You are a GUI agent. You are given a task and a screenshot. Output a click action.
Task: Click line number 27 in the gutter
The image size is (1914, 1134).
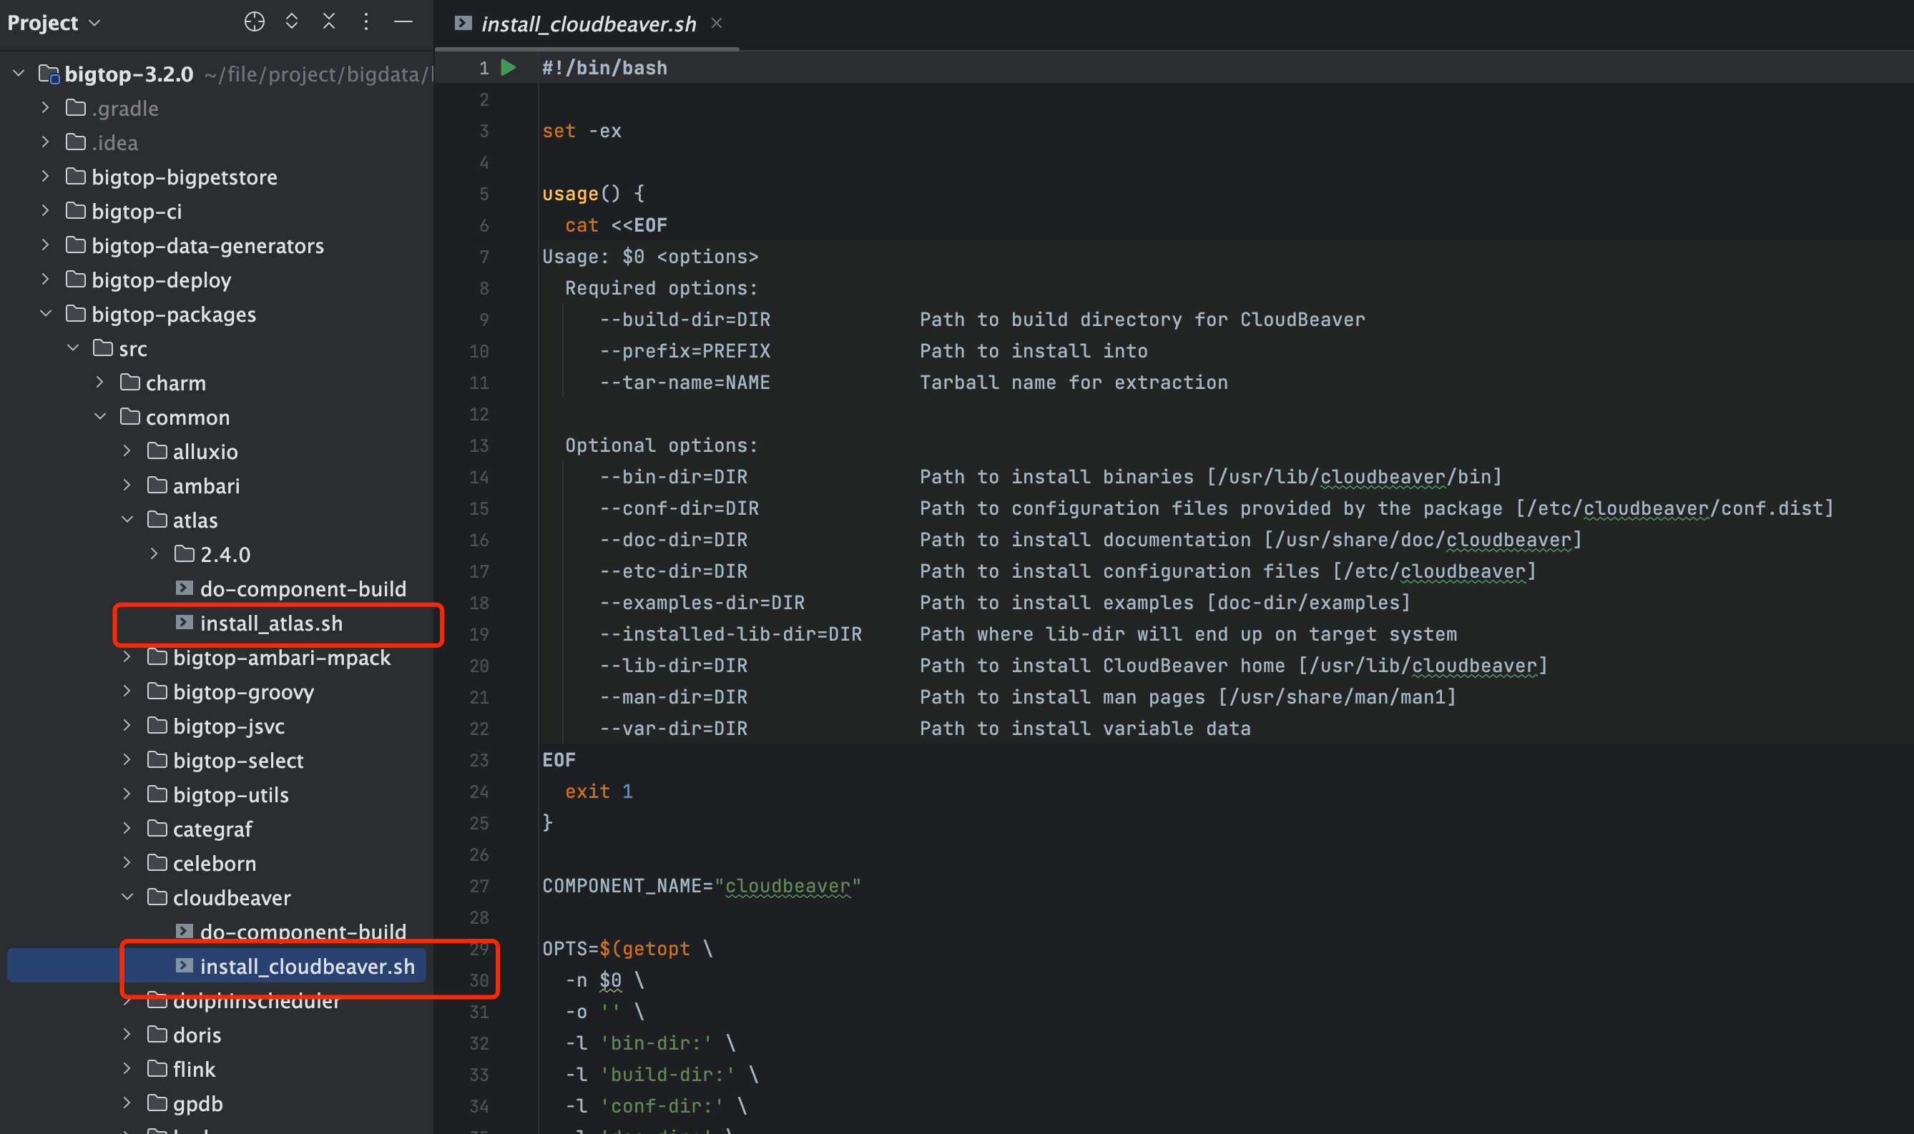479,886
